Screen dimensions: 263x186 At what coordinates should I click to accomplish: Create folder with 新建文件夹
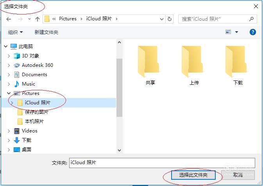tap(46, 32)
